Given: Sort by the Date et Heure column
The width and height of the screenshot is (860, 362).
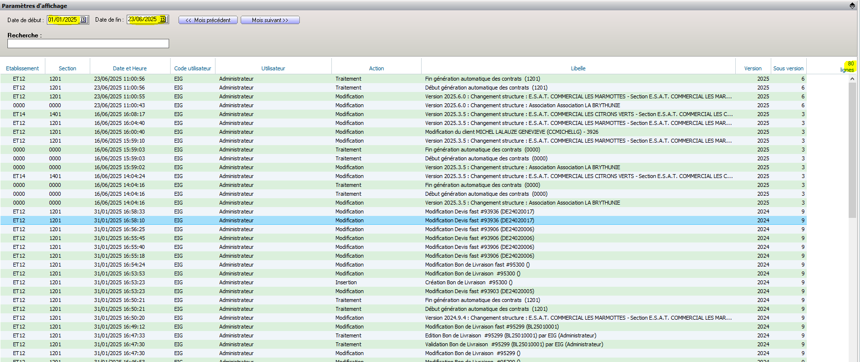Looking at the screenshot, I should point(130,68).
